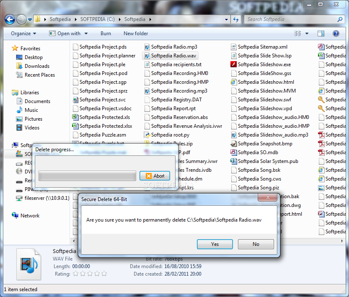Click the search magnifier icon
The image size is (349, 297).
pos(340,19)
